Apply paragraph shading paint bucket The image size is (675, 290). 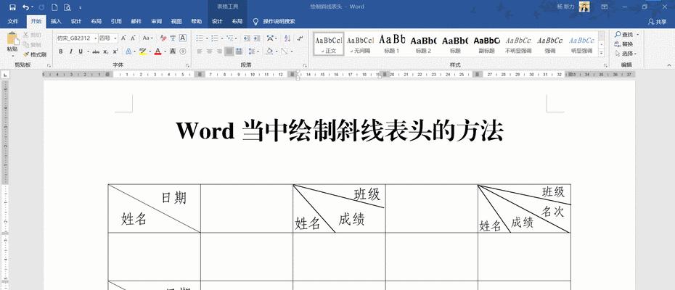269,51
